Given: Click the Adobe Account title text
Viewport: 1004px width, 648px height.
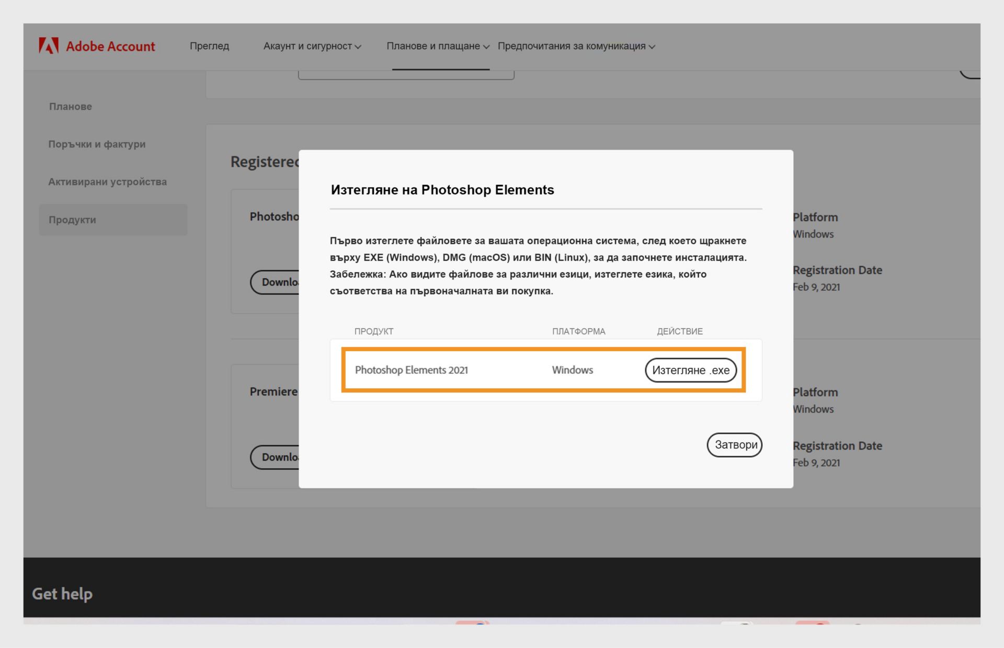Looking at the screenshot, I should pyautogui.click(x=110, y=46).
